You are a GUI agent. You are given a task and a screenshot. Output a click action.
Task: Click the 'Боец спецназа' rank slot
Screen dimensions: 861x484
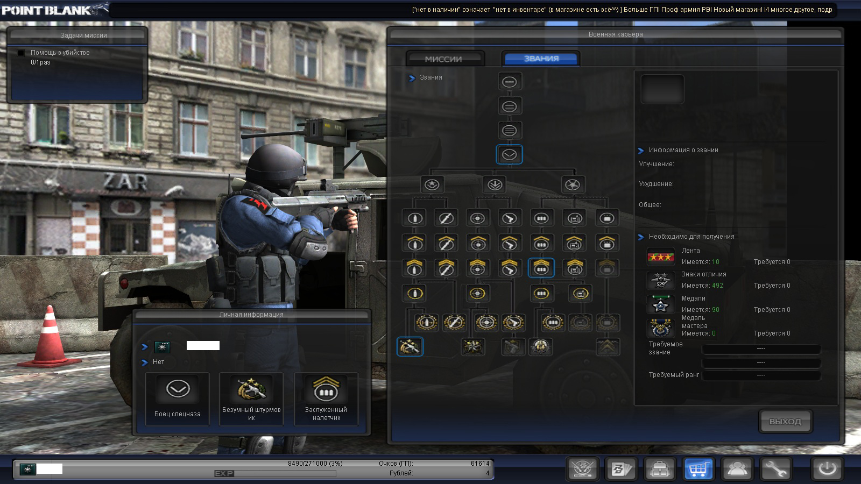(178, 398)
